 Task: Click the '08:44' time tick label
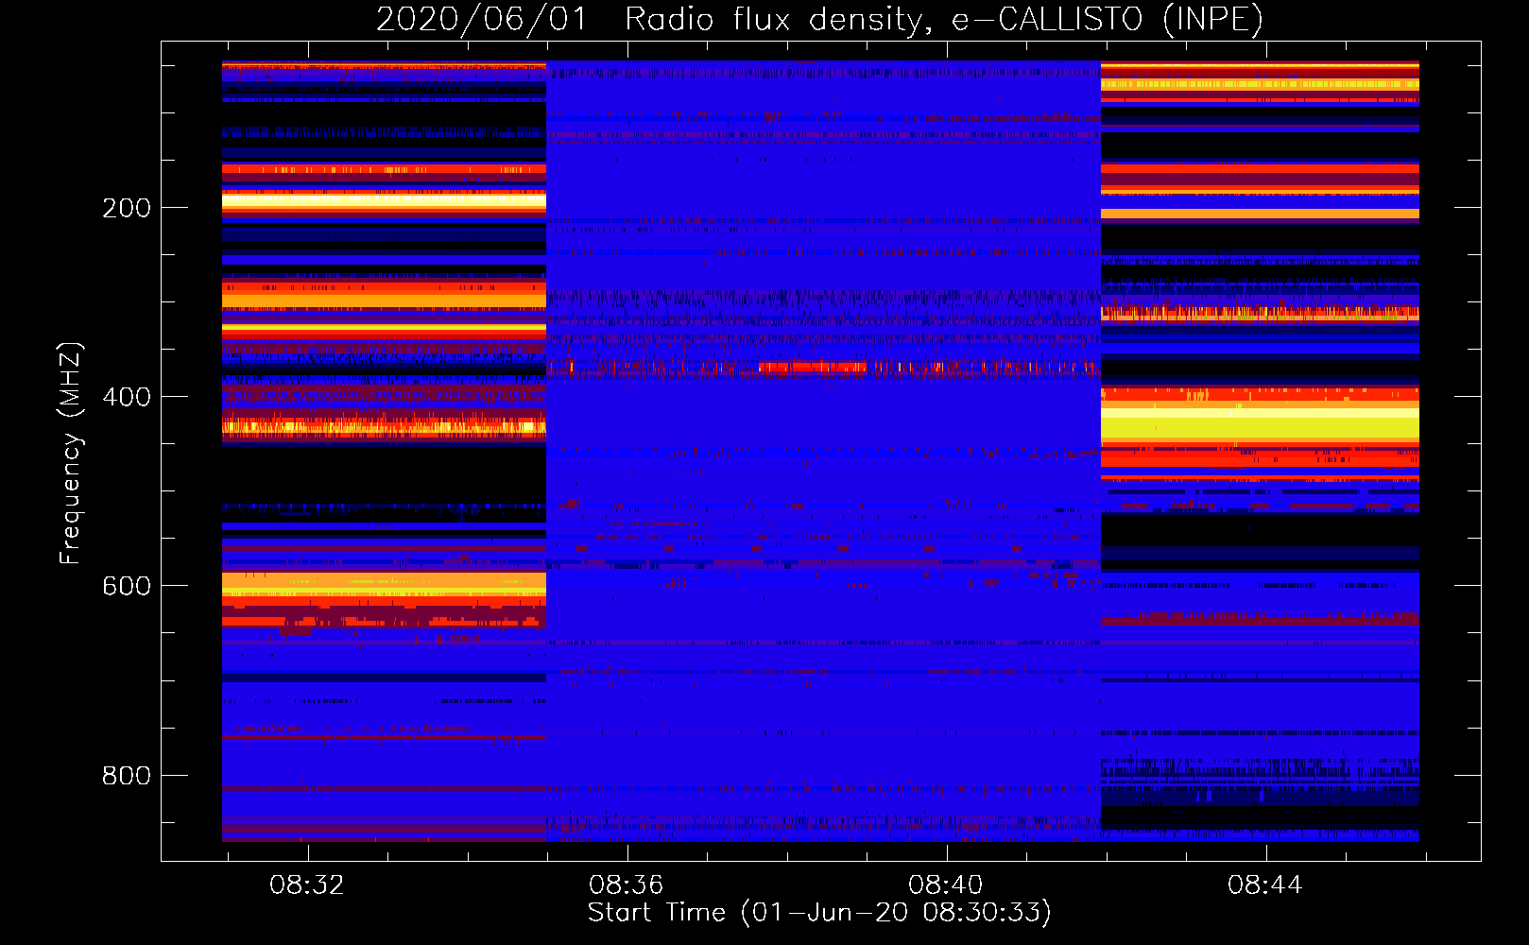click(1265, 885)
